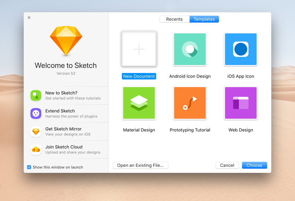Image resolution: width=295 pixels, height=201 pixels.
Task: Open the Extend Sketch plugins link text
Action: pos(60,111)
